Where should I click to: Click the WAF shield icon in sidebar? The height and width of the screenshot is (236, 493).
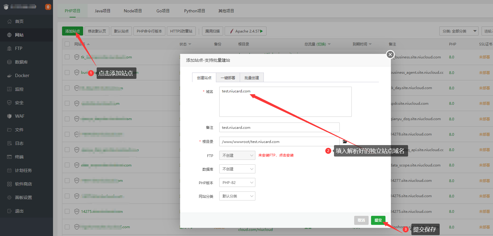[x=9, y=116]
